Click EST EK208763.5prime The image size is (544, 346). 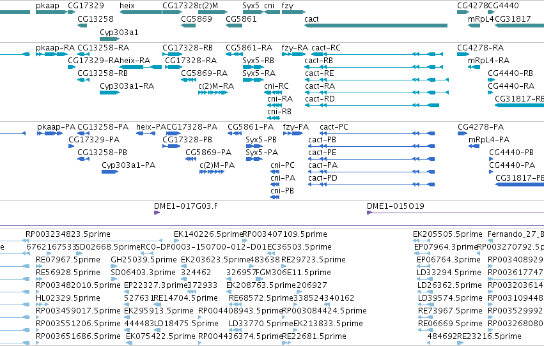(229, 292)
